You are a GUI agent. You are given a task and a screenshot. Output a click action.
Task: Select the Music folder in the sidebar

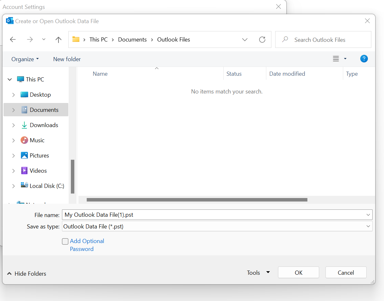[x=38, y=140]
